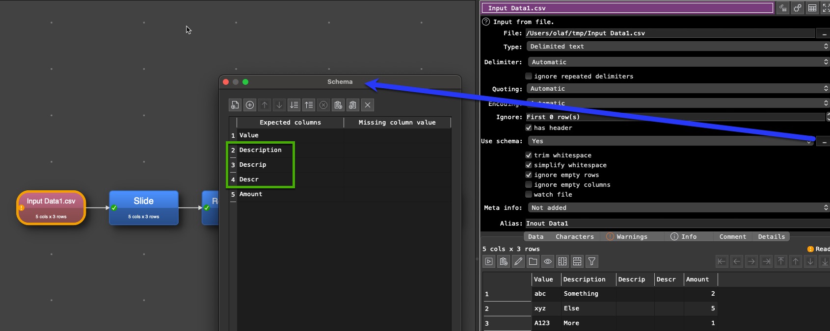This screenshot has height=331, width=830.
Task: Click the node name field Input Data1.csv
Action: pos(628,8)
